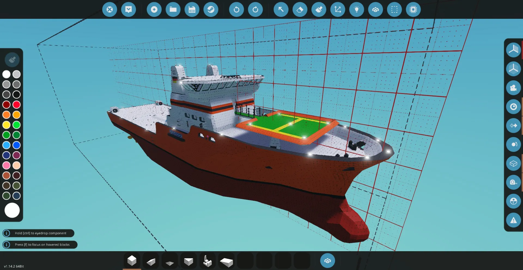Open the block inventory button in bottom bar
The height and width of the screenshot is (270, 523).
point(327,261)
